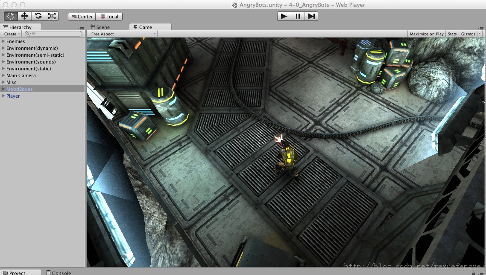Image resolution: width=486 pixels, height=275 pixels.
Task: Expand the Misc object
Action: point(3,82)
